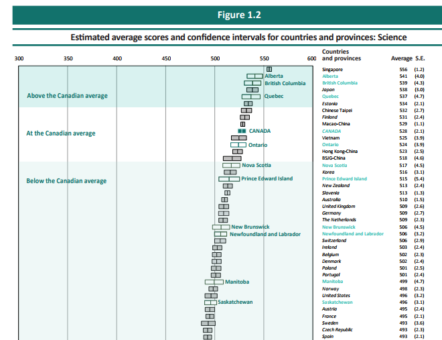Screen dimensions: 442x340
Task: Click the Quebec confidence interval bar
Action: click(252, 97)
